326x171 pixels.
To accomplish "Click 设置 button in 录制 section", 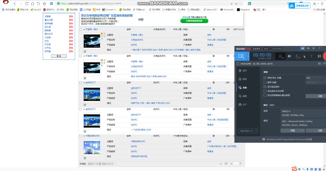I will tap(316, 96).
